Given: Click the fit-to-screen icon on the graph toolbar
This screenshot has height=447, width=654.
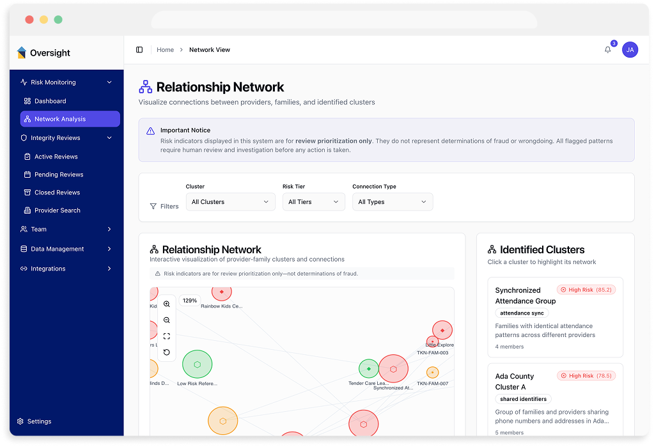Looking at the screenshot, I should [x=167, y=336].
